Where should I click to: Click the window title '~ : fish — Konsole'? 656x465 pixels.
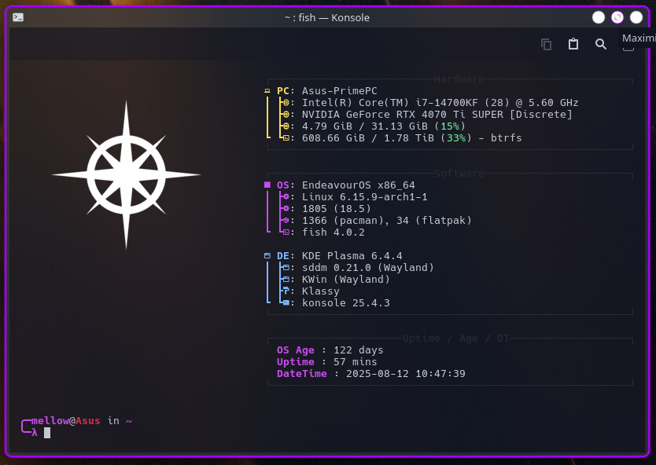326,17
